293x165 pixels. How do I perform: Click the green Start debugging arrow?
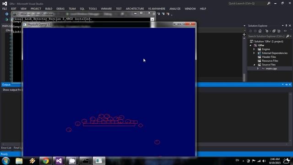7,19
